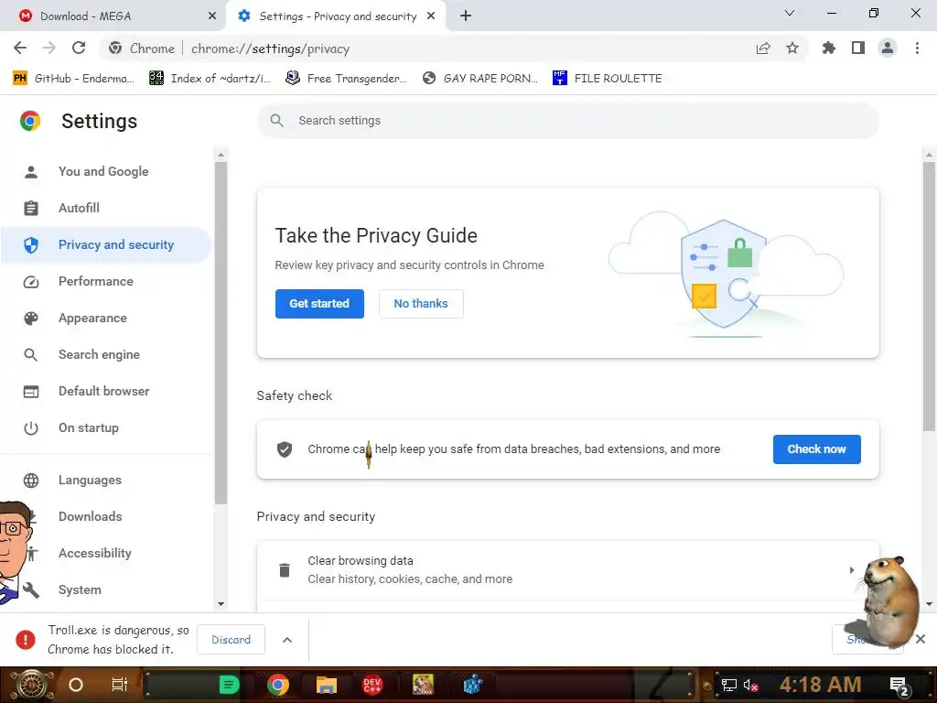This screenshot has height=703, width=937.
Task: Close the Download - MEGA tab
Action: pyautogui.click(x=212, y=16)
